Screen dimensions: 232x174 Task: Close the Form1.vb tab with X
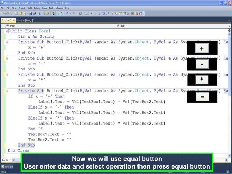coord(14,20)
